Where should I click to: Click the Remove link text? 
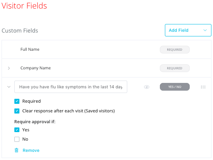tap(31, 150)
